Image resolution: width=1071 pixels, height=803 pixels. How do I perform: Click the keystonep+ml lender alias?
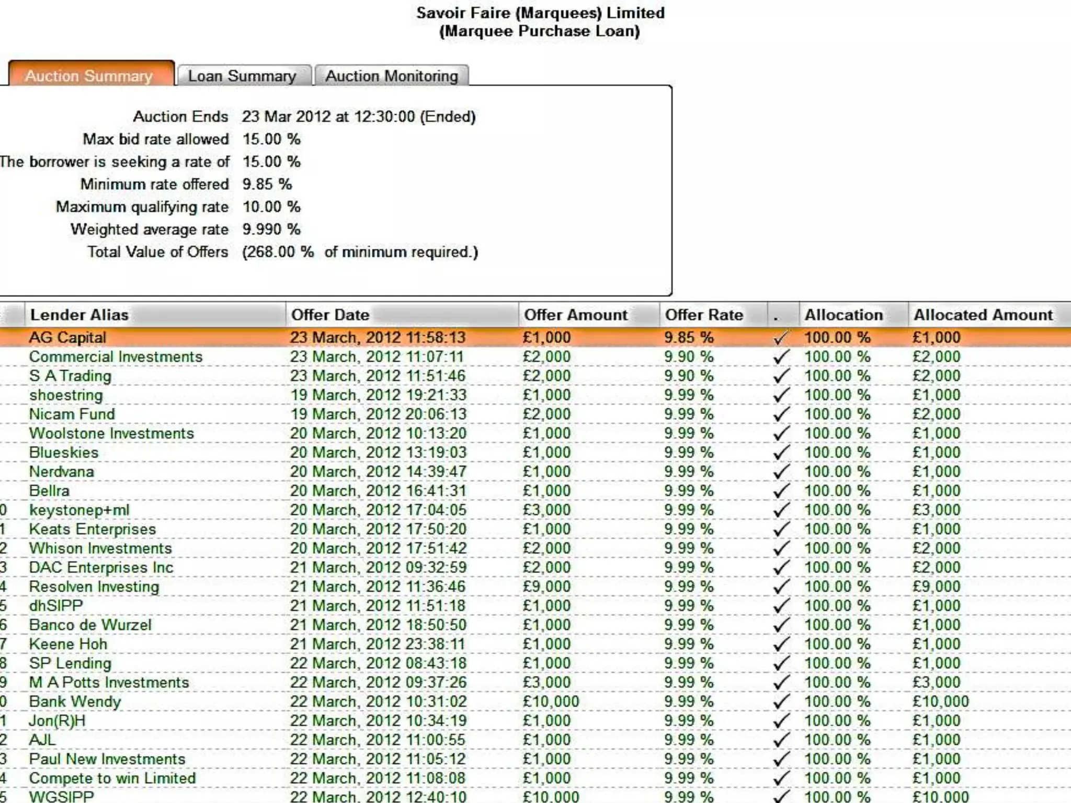click(x=79, y=510)
